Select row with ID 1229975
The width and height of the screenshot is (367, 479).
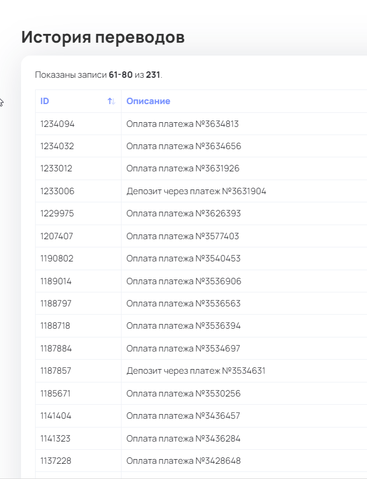point(57,213)
